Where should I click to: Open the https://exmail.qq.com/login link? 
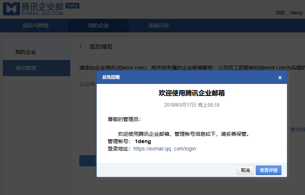[x=165, y=149]
